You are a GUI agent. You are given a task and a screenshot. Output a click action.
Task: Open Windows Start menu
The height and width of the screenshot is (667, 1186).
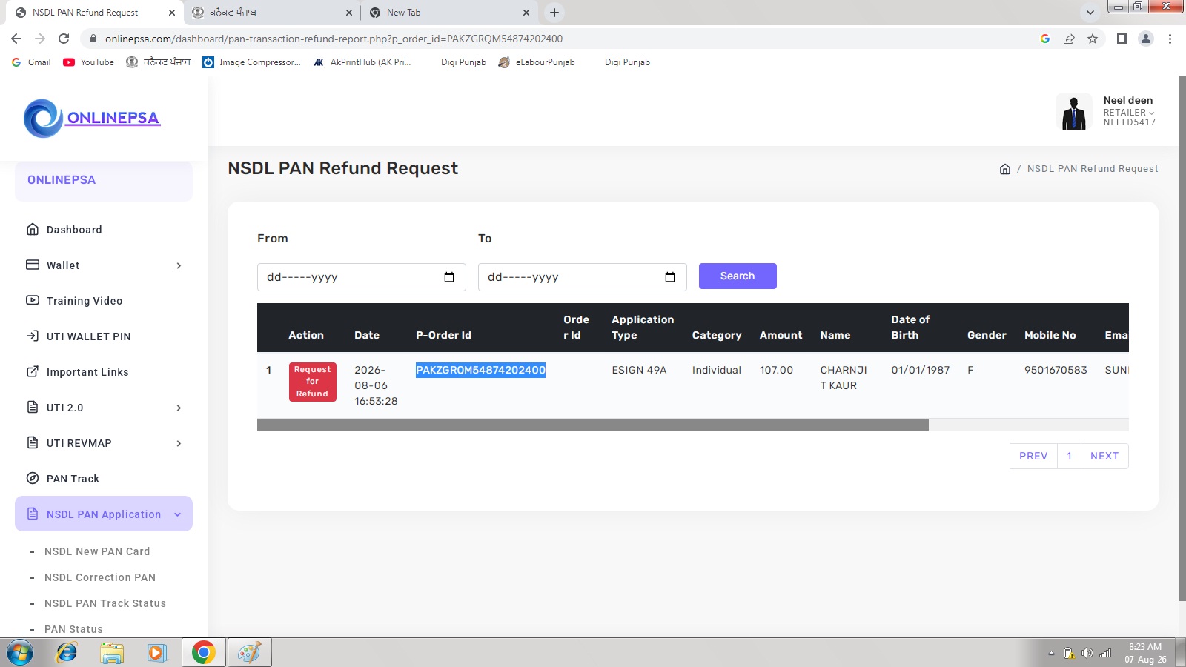coord(20,653)
